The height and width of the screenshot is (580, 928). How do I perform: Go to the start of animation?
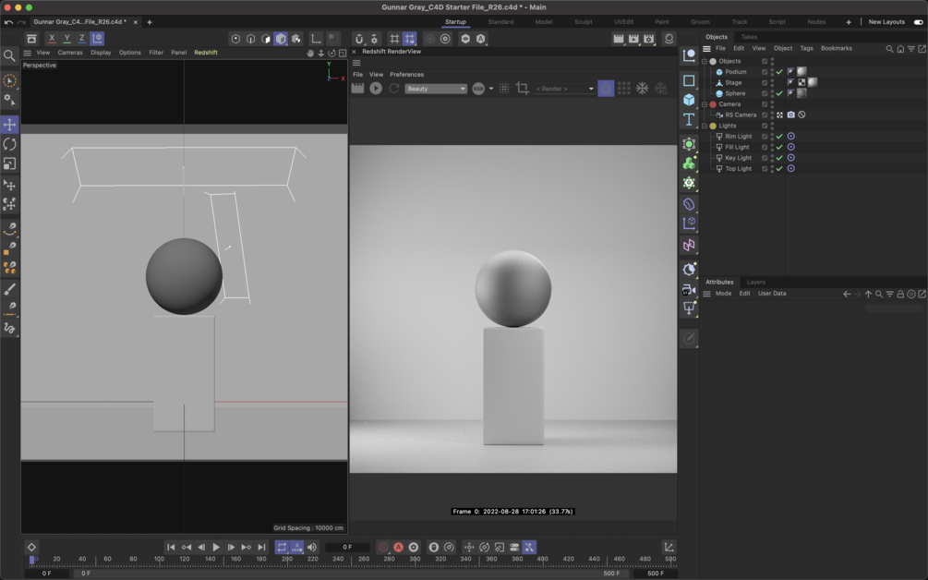tap(171, 547)
